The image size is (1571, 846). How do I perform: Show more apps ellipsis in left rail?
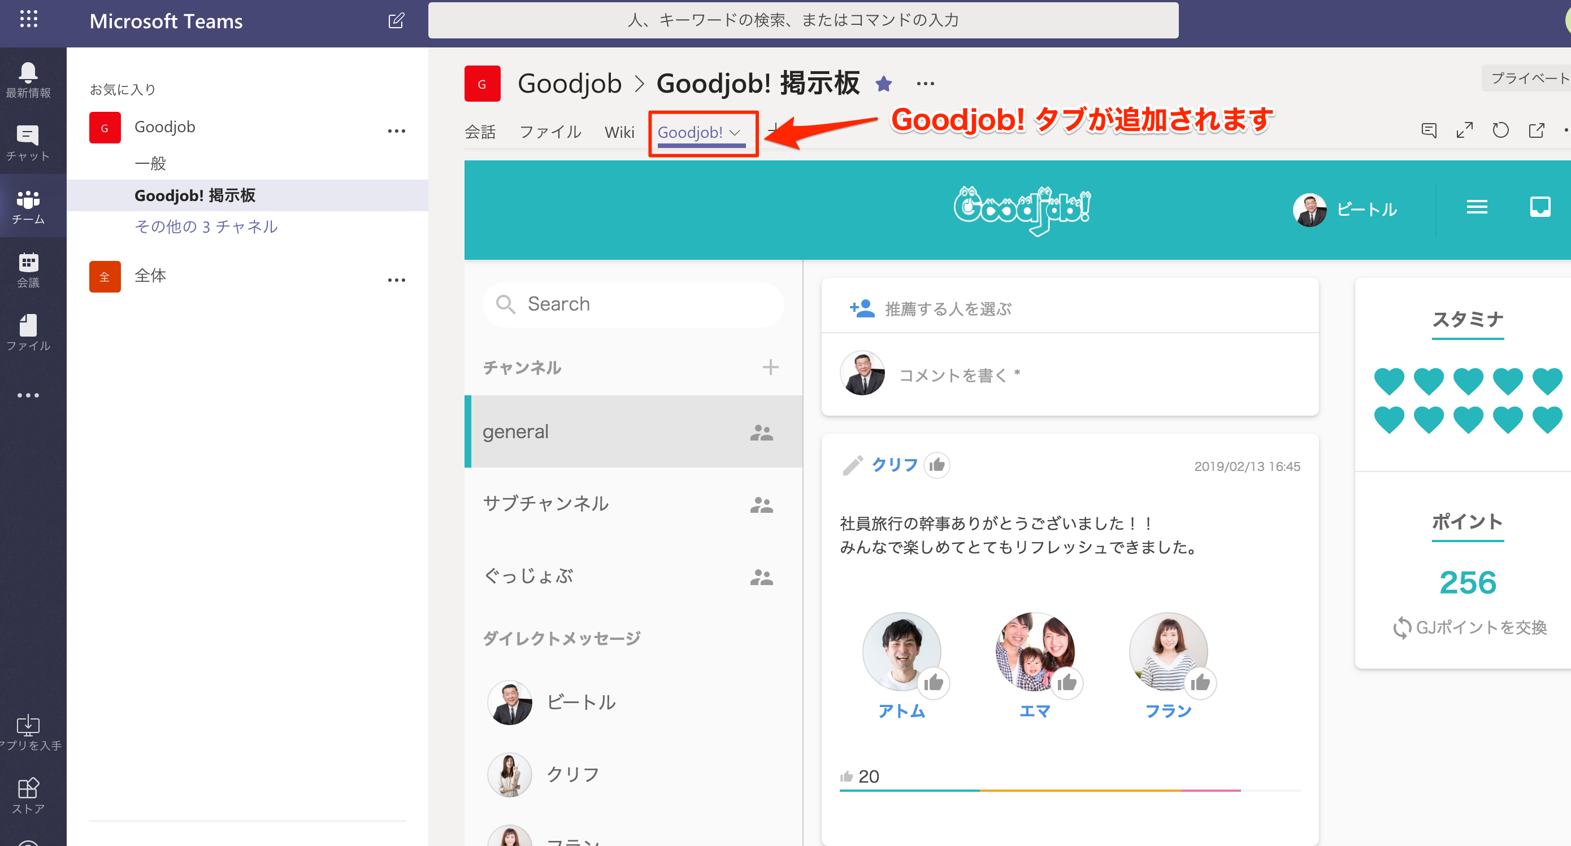[x=28, y=395]
